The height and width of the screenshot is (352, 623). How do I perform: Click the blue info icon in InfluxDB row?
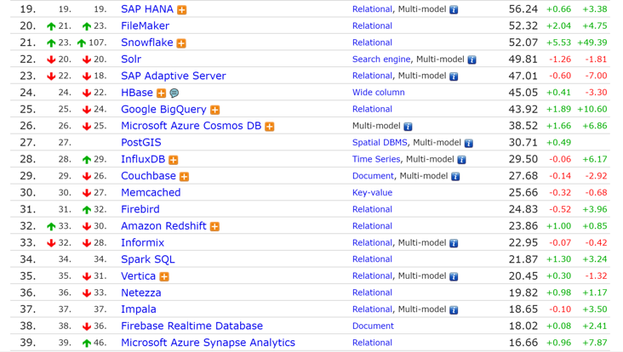pyautogui.click(x=461, y=160)
